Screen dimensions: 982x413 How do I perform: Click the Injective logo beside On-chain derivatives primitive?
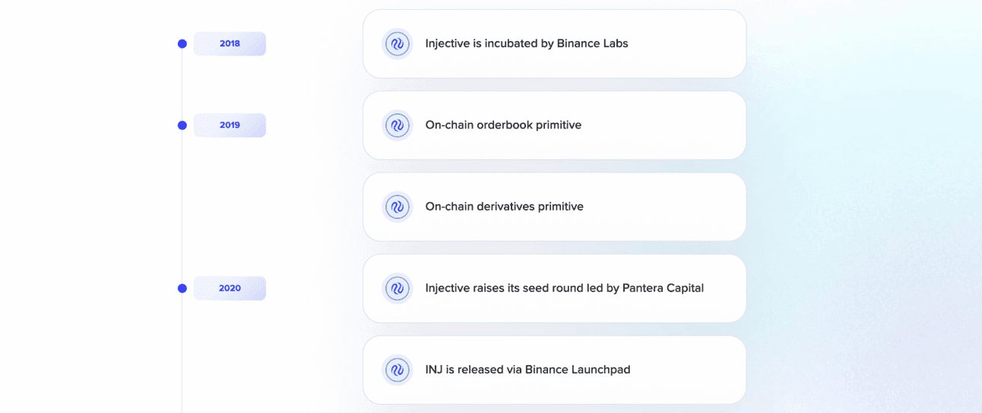point(397,207)
